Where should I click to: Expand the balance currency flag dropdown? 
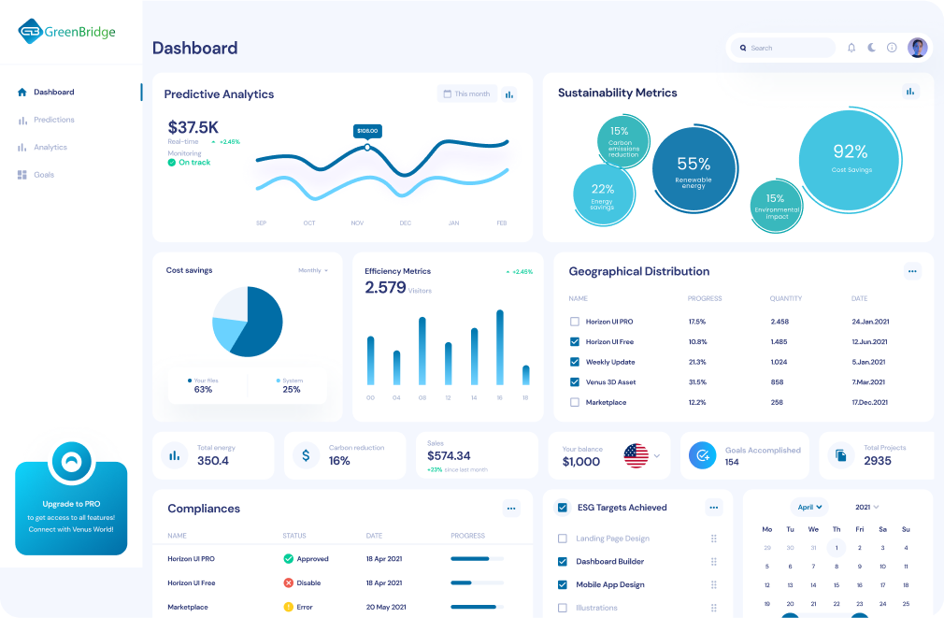[656, 455]
